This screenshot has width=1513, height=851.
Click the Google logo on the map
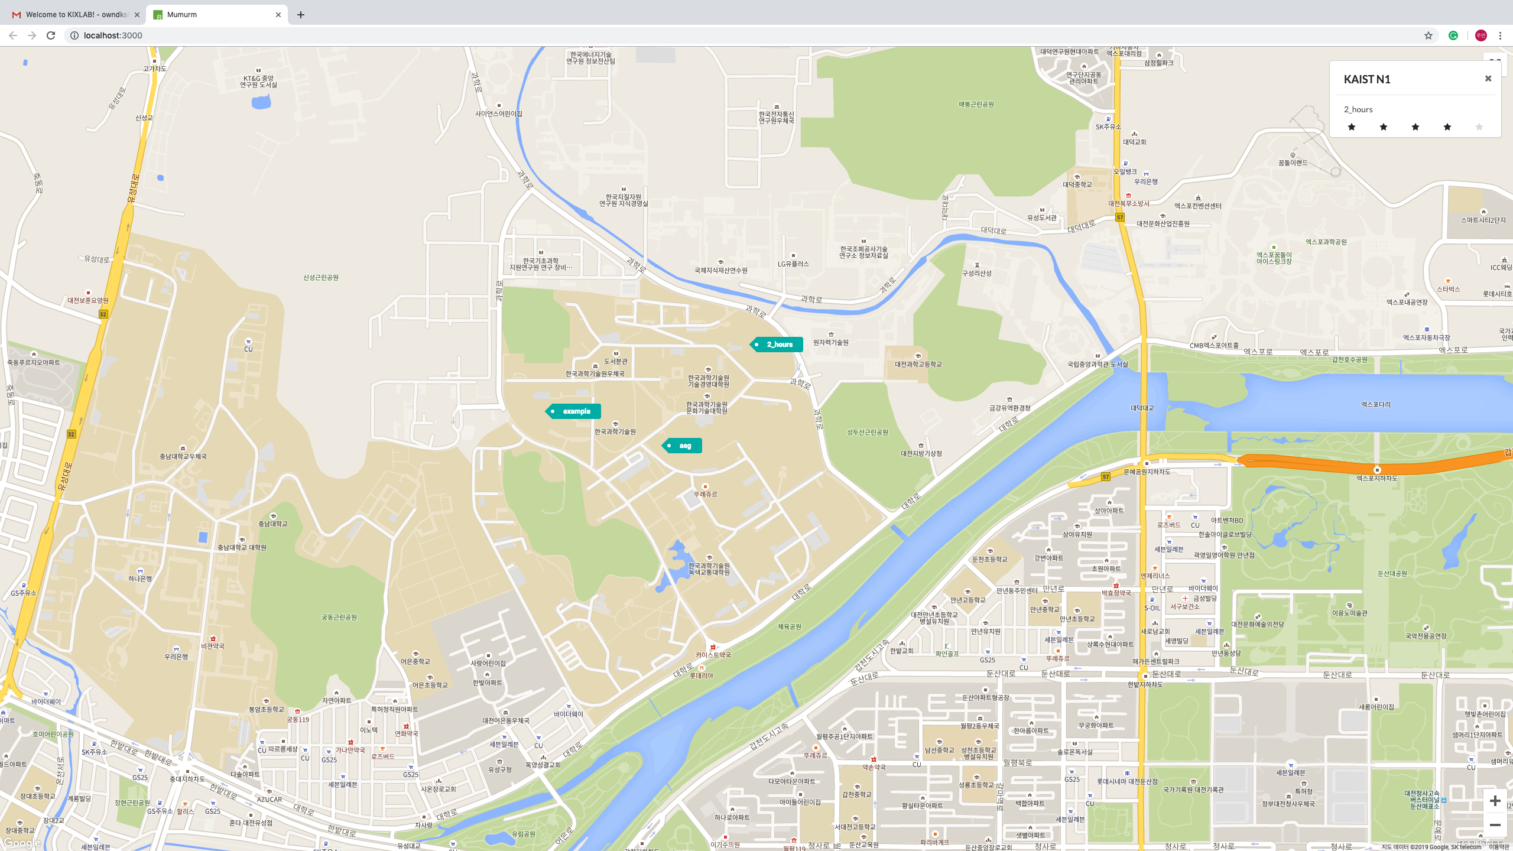coord(22,843)
